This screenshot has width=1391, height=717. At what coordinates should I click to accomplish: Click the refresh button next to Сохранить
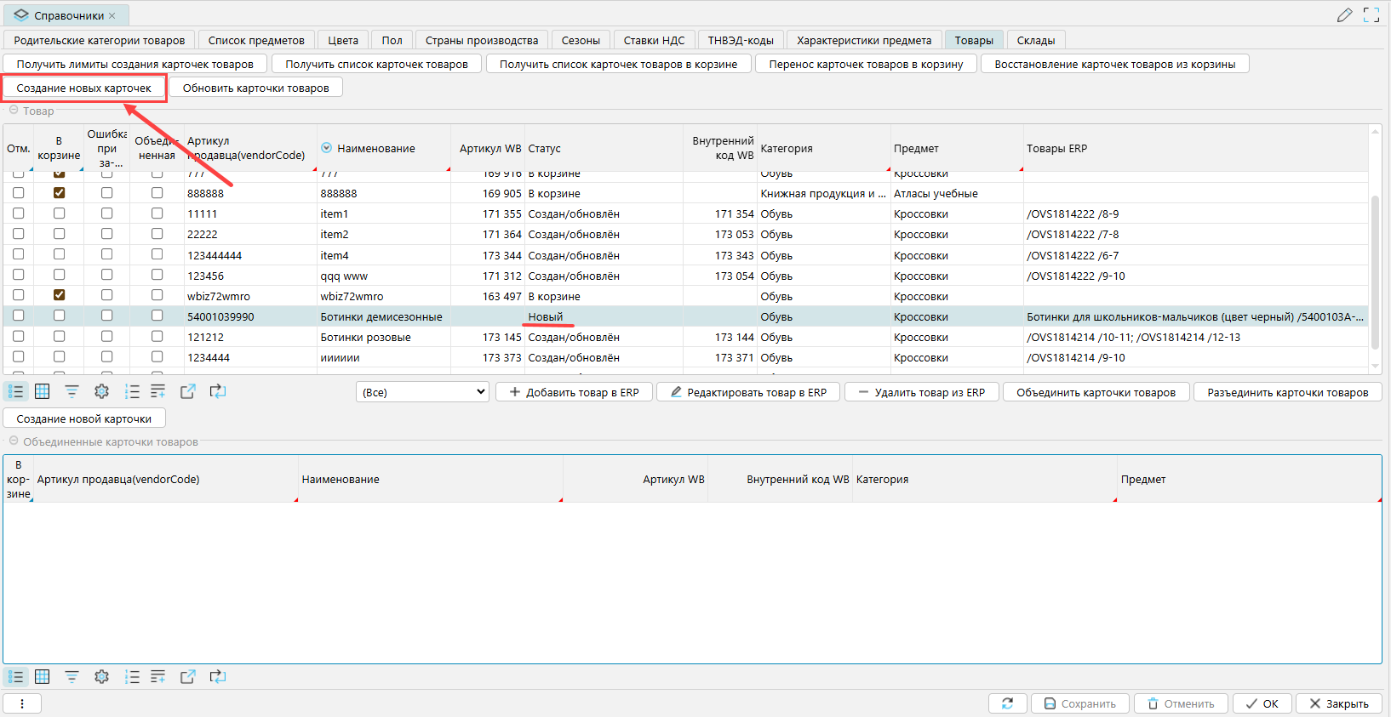coord(1007,703)
